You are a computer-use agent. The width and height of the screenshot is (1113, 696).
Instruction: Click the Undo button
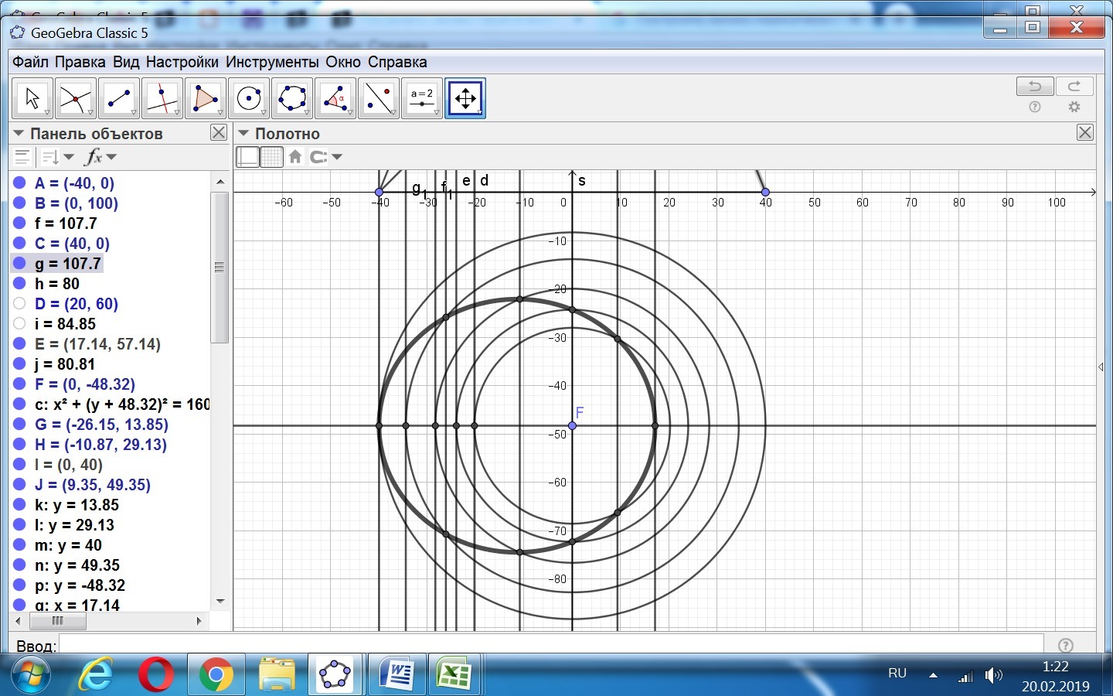pos(1034,86)
